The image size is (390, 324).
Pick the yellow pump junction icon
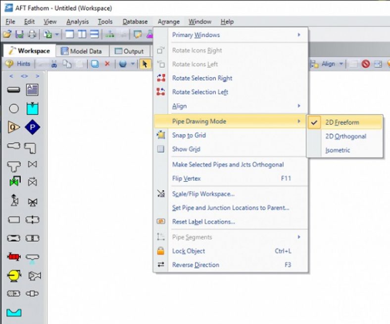(x=14, y=275)
